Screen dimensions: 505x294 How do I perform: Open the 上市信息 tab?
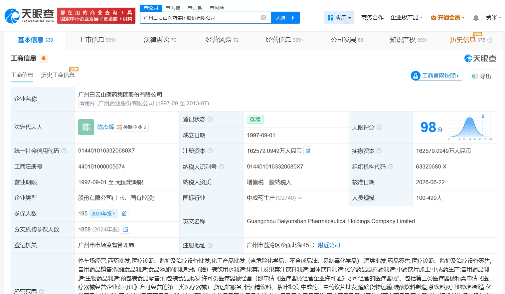pyautogui.click(x=97, y=40)
